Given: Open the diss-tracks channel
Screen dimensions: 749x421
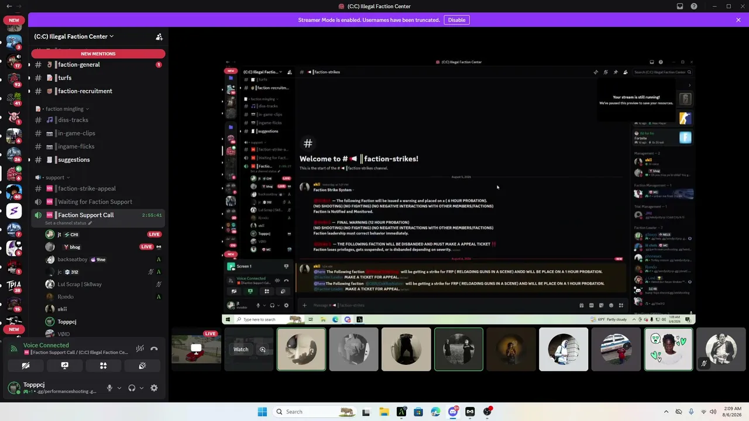Looking at the screenshot, I should pos(98,120).
